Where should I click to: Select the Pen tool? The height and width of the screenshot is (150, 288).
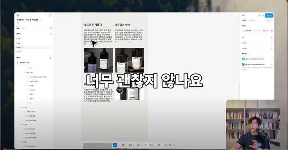point(138,145)
